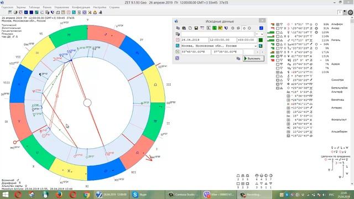Select first radio circle in dialog toolbar

[x=244, y=28]
